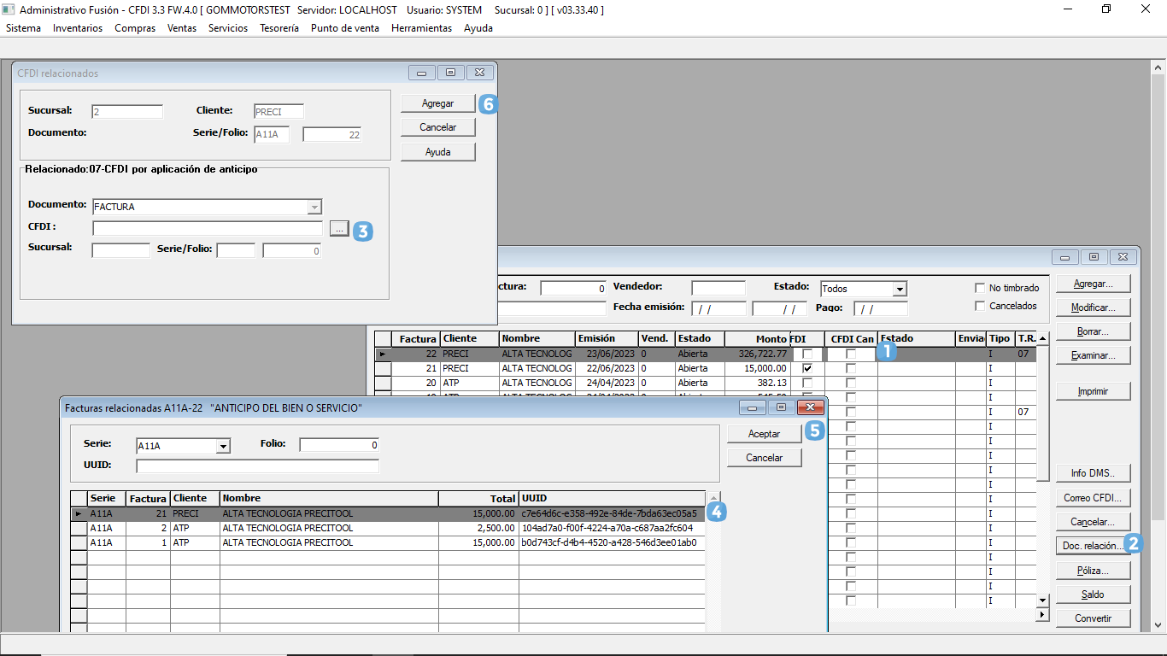Image resolution: width=1167 pixels, height=656 pixels.
Task: Open the Tesorería menu
Action: (x=279, y=28)
